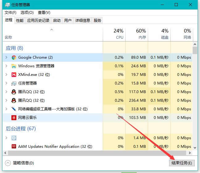The image size is (200, 173).
Task: Click the penguin icon of 236.4 MB 腾讯QQ
Action: (x=14, y=100)
